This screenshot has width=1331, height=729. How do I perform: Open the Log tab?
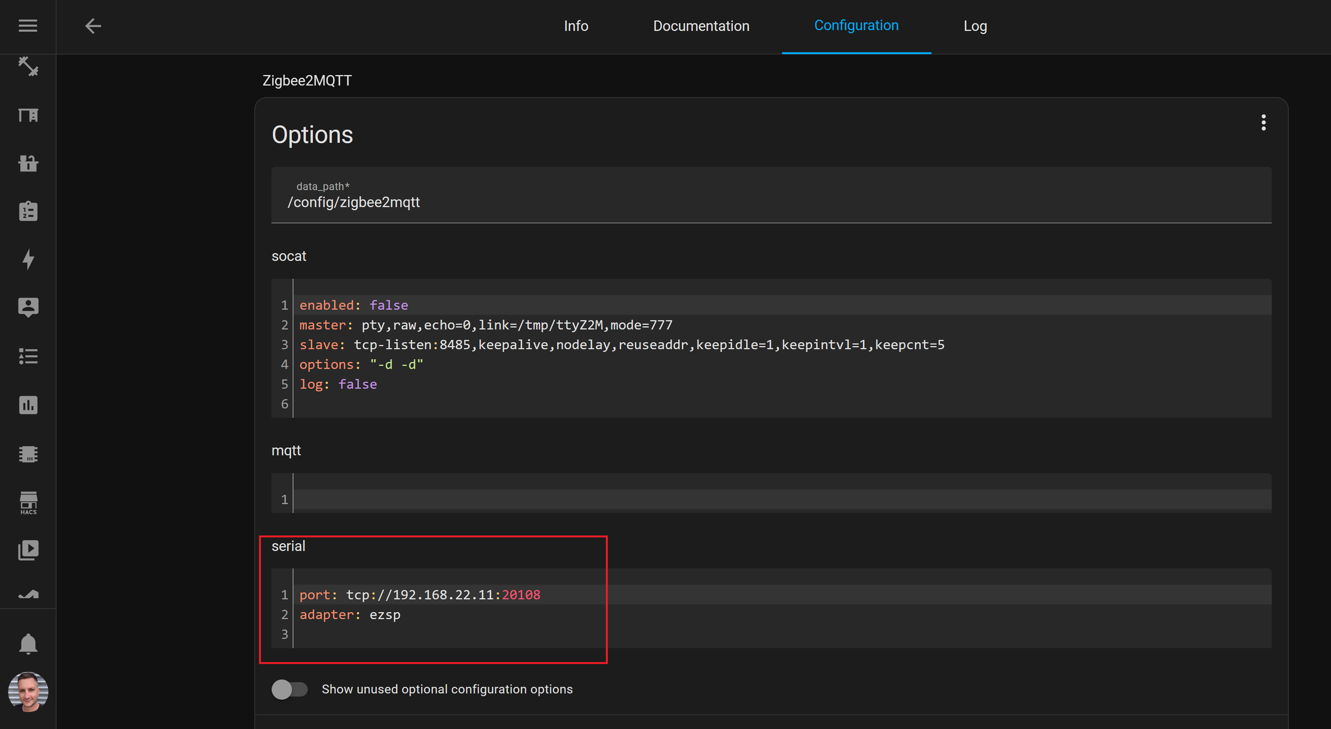(975, 26)
